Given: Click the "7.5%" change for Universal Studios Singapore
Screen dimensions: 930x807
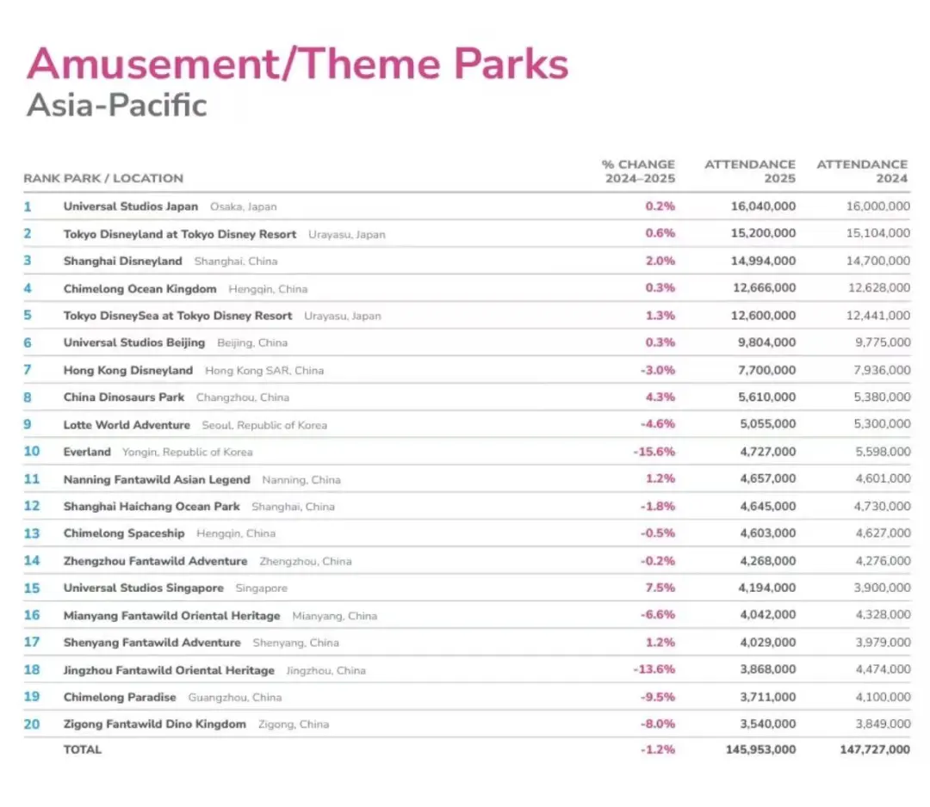Looking at the screenshot, I should (x=660, y=588).
